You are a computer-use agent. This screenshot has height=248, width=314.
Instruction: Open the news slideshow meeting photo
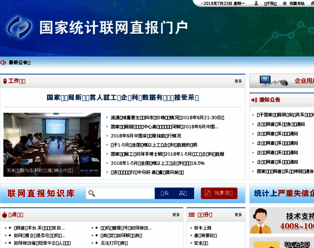[52, 141]
